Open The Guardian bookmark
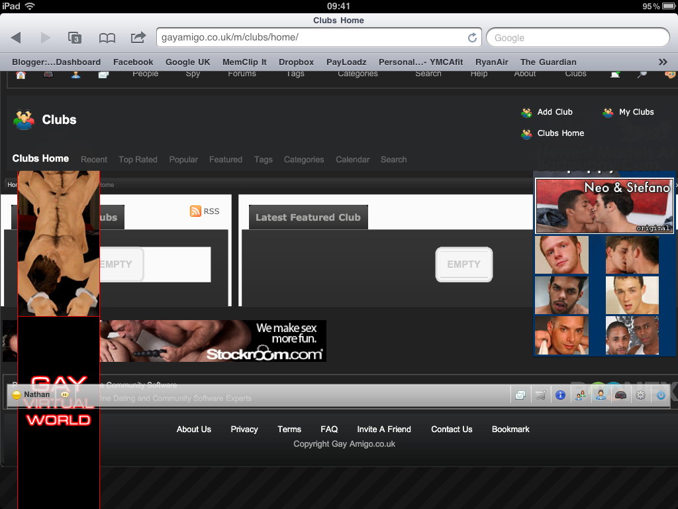678x509 pixels. (548, 62)
